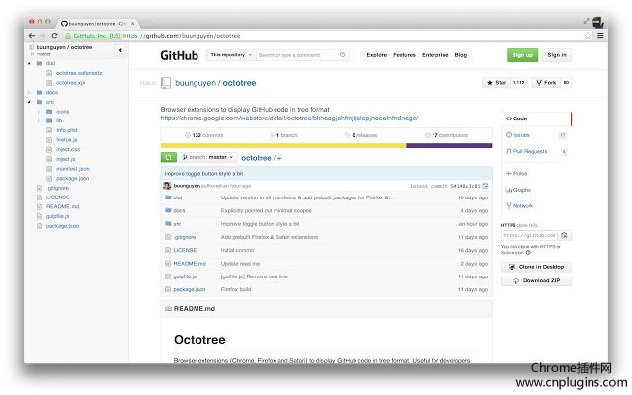This screenshot has height=395, width=632.
Task: Copy the HTTPS clone URL clipboard icon
Action: [564, 235]
